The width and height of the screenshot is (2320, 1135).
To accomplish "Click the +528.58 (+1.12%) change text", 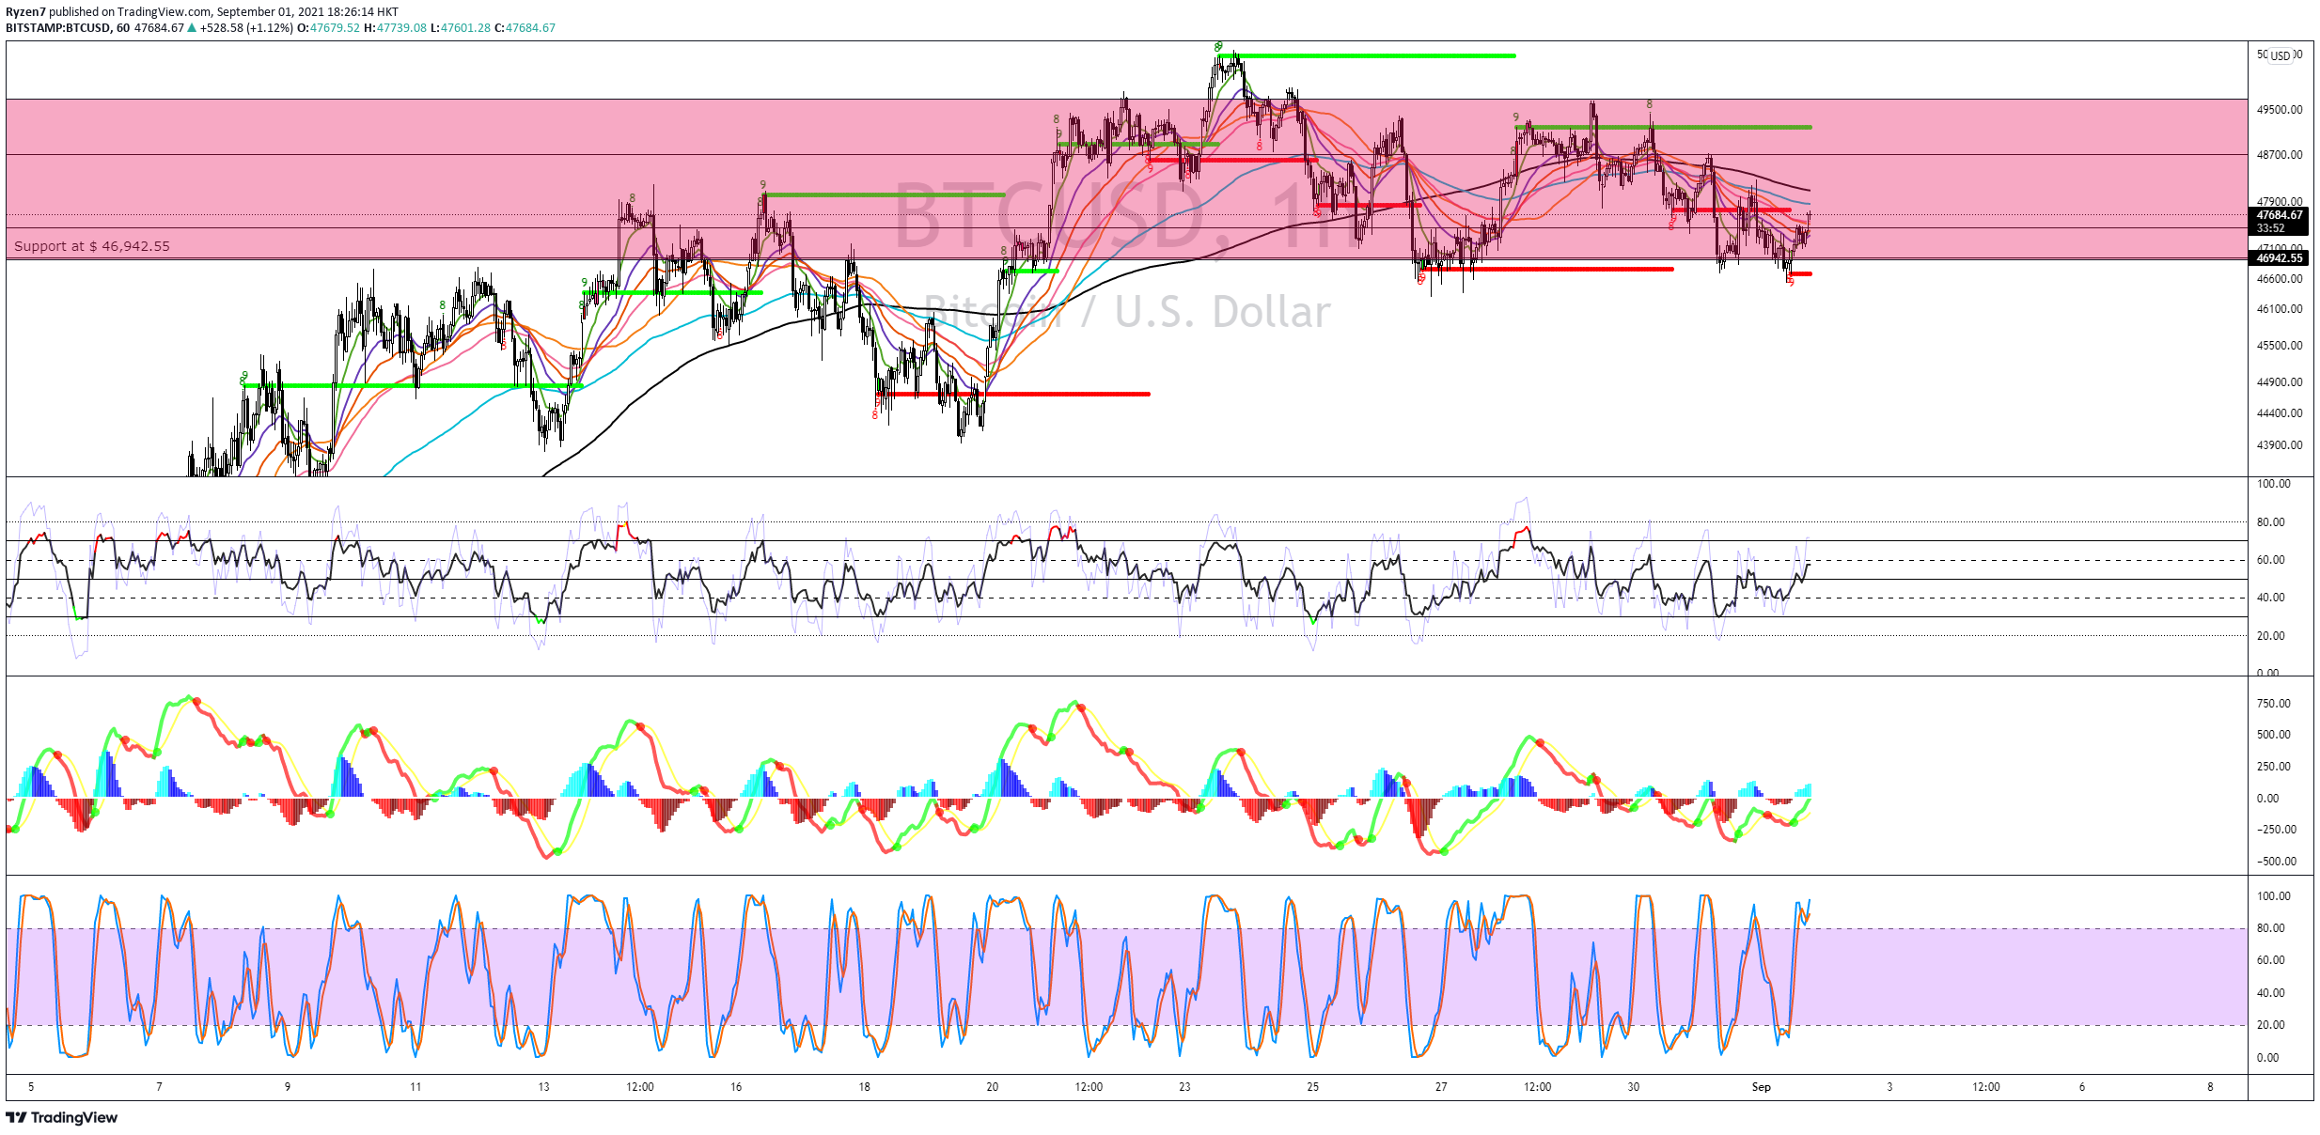I will pyautogui.click(x=246, y=28).
